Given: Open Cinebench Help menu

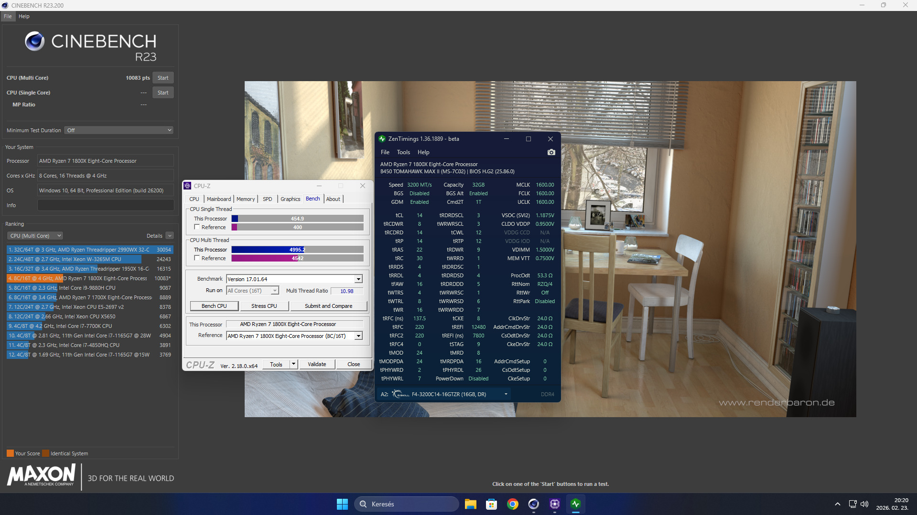Looking at the screenshot, I should (x=24, y=16).
